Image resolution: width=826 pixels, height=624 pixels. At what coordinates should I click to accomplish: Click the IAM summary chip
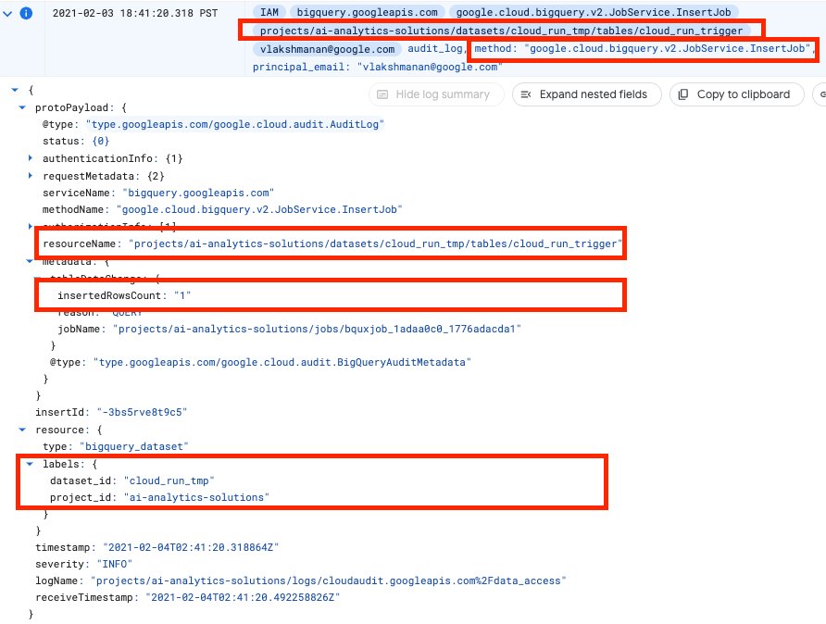pyautogui.click(x=269, y=12)
